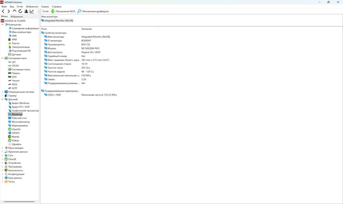
Task: Expand the Хранение данных node
Action: [x=2, y=152]
